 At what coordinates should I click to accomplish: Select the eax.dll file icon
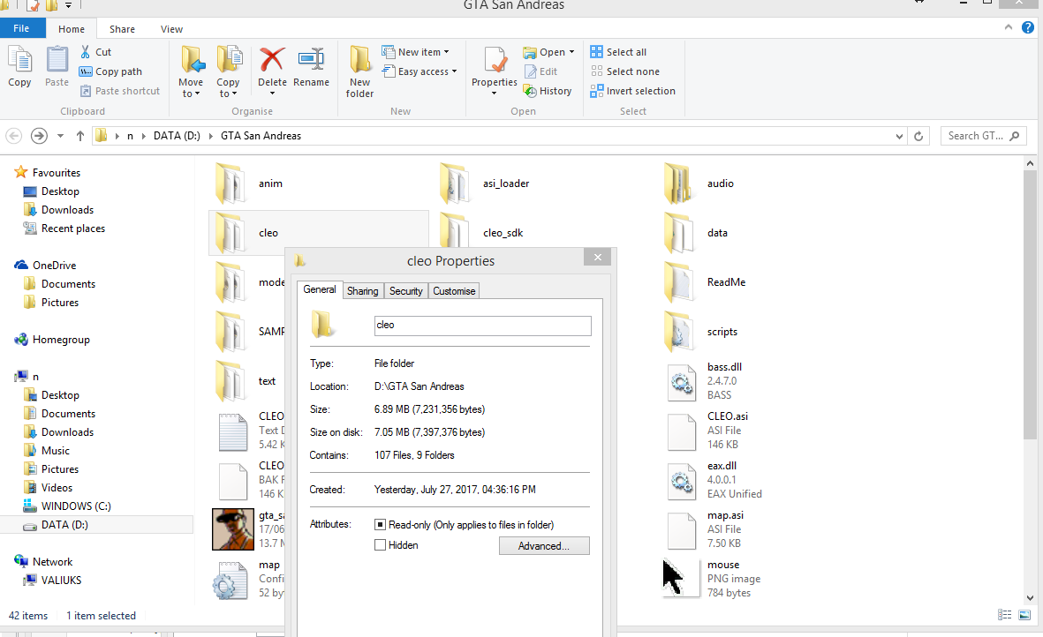[x=682, y=481]
